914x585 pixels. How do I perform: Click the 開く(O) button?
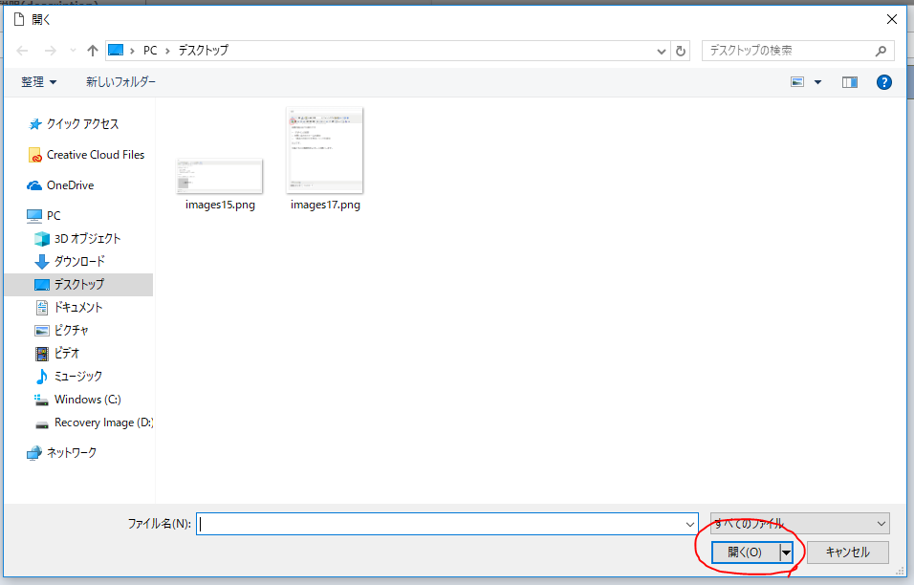coord(745,552)
